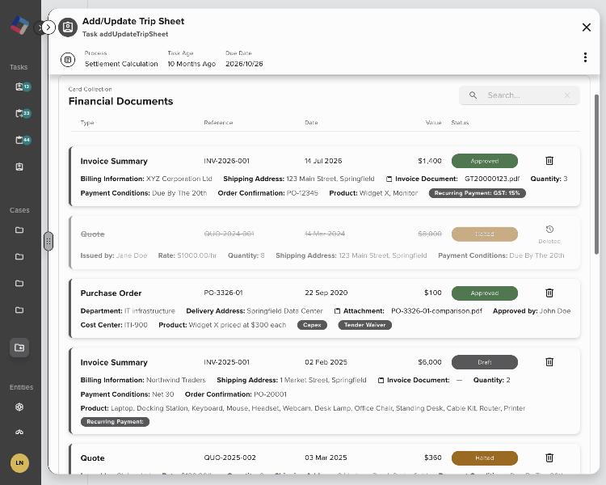Click date 22 Sep 2020
This screenshot has width=606, height=485.
click(326, 293)
